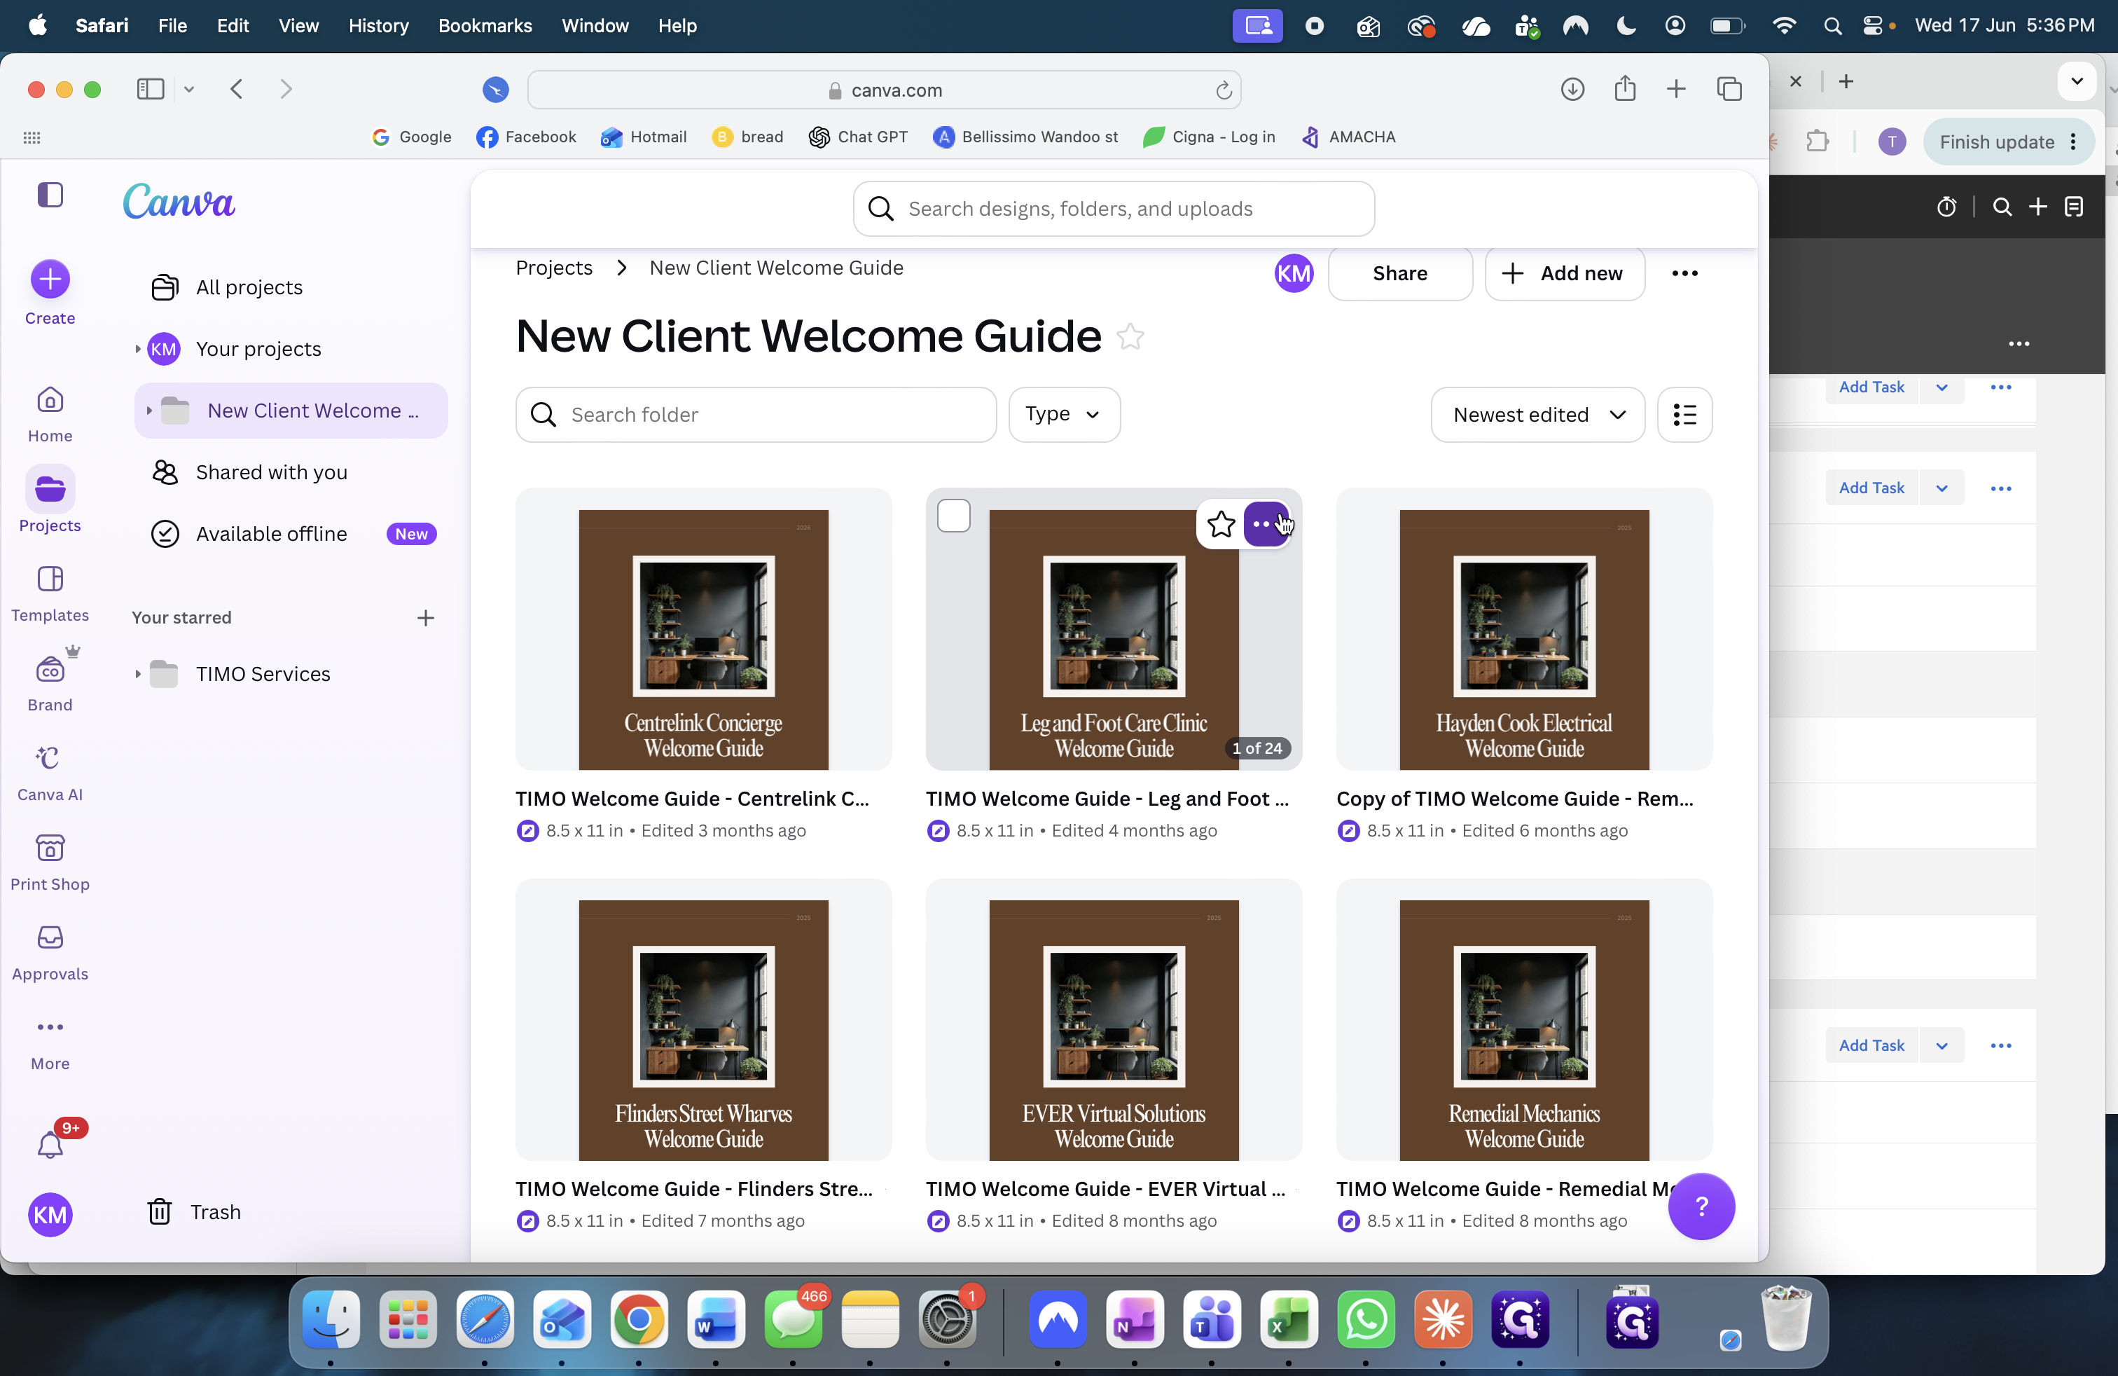The width and height of the screenshot is (2118, 1376).
Task: Click the Search folder input field
Action: pos(756,415)
